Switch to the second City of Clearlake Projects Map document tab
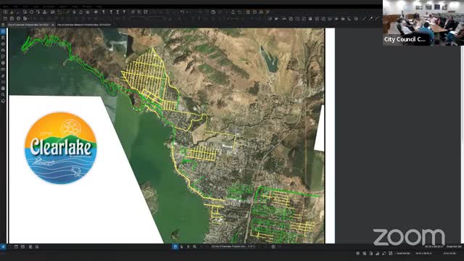The height and width of the screenshot is (261, 464). pos(84,25)
